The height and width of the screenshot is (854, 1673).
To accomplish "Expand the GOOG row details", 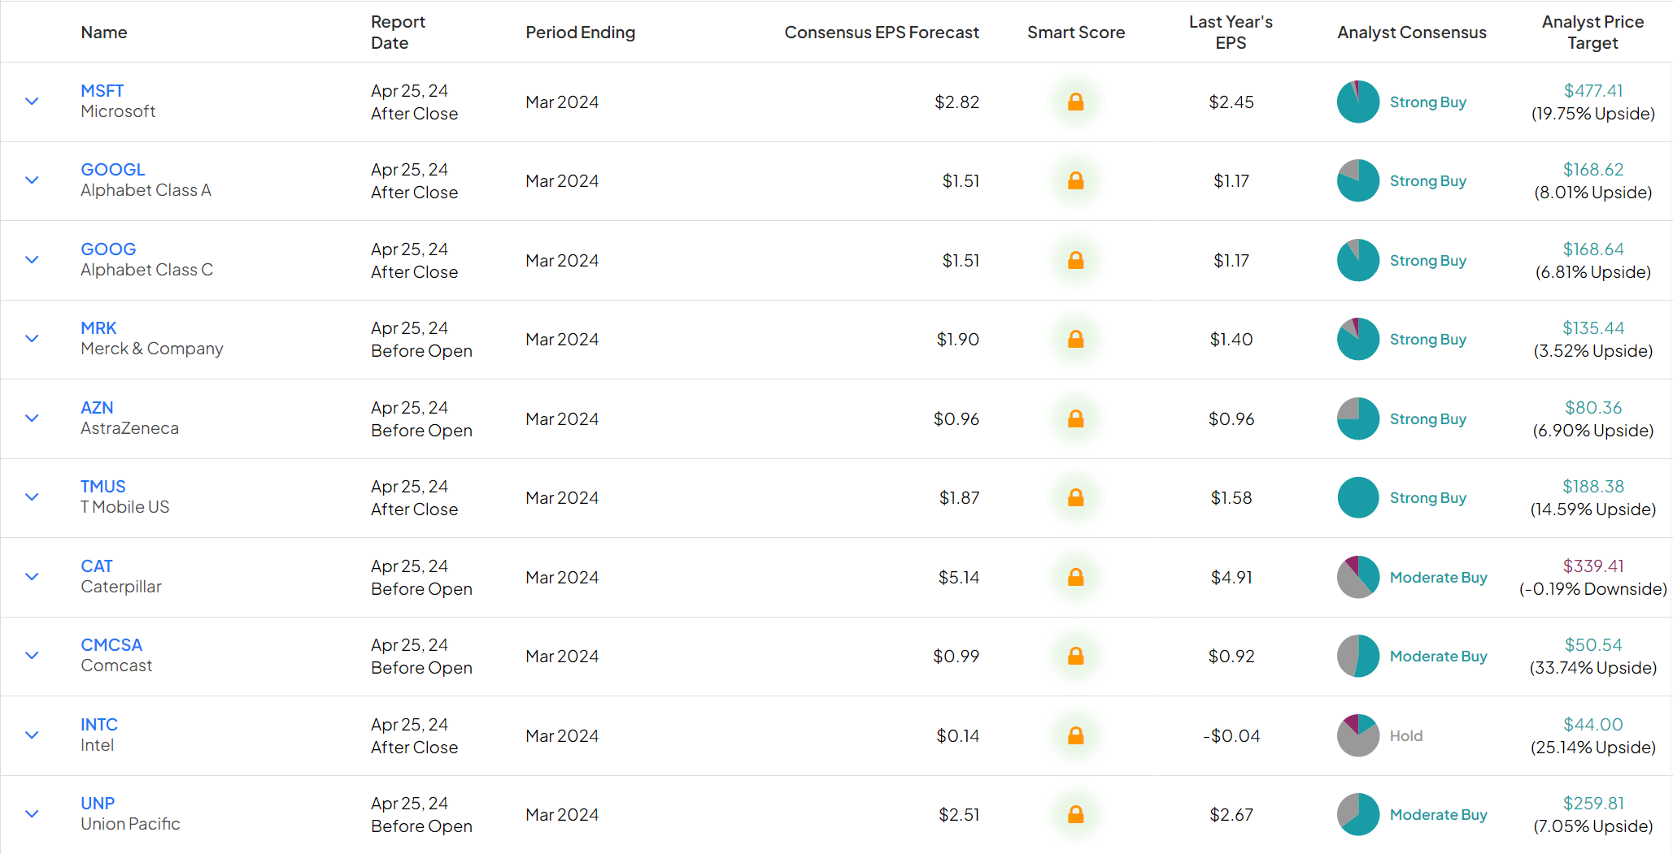I will pyautogui.click(x=32, y=260).
